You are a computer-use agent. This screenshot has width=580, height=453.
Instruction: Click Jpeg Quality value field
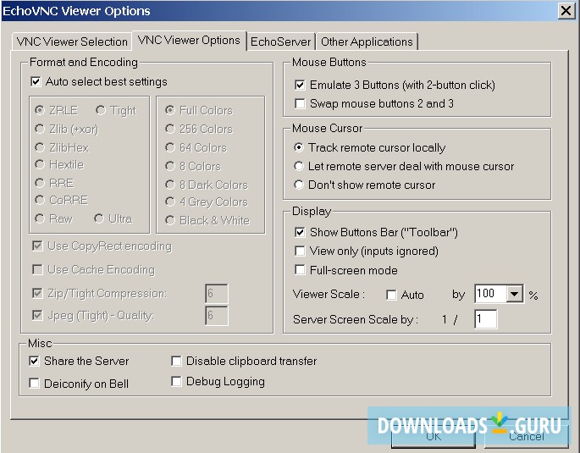(x=217, y=316)
